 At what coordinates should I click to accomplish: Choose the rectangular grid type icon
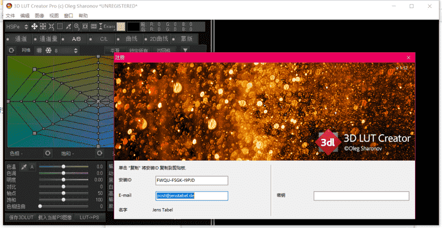click(x=40, y=50)
